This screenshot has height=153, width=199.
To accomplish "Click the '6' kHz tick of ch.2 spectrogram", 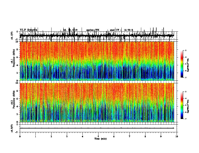I will [18, 99].
